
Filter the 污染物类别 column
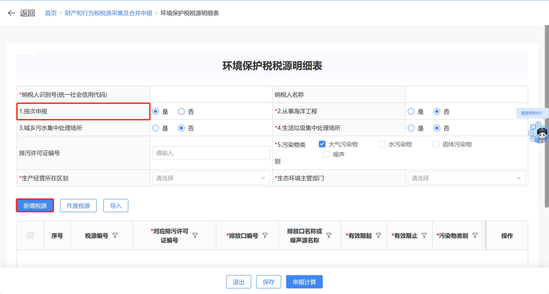[475, 235]
